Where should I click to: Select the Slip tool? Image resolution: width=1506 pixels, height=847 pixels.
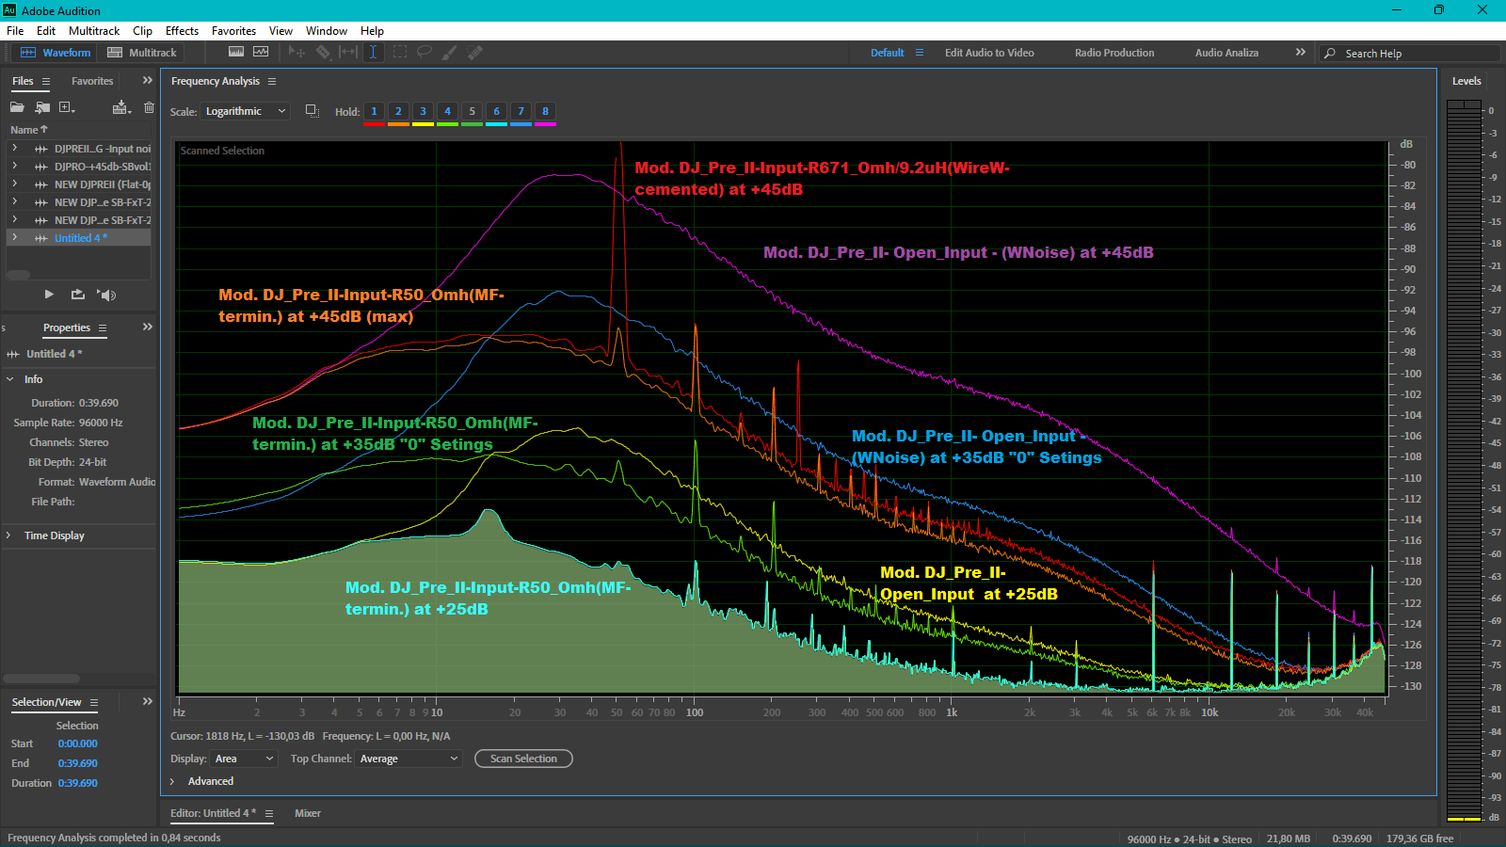click(348, 52)
